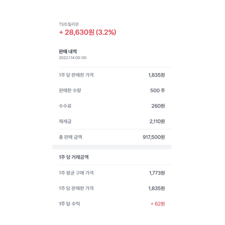Screen dimensions: 225x225
Task: Select the 판매한 수량 label
Action: [x=70, y=90]
